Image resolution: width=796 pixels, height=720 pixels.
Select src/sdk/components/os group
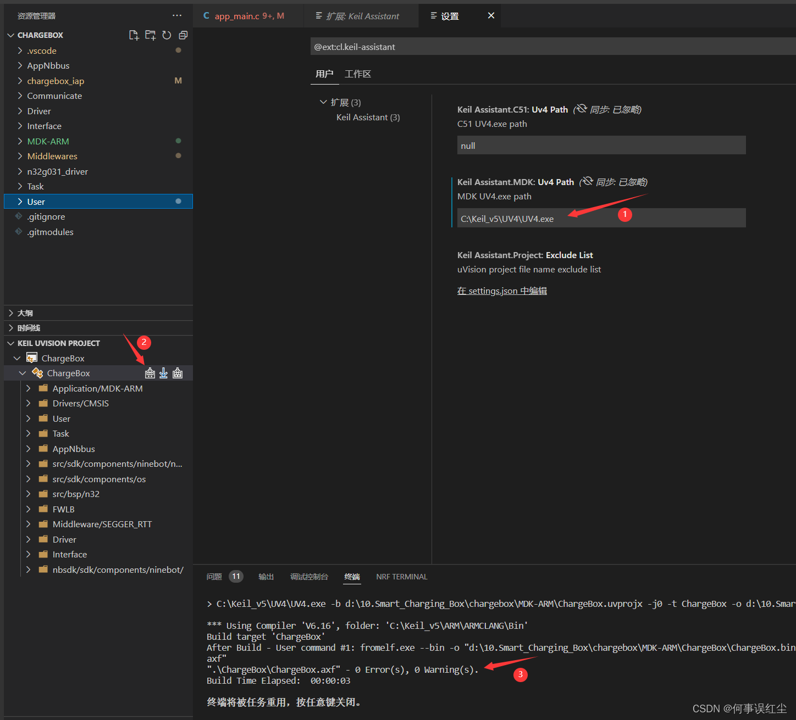(x=99, y=479)
